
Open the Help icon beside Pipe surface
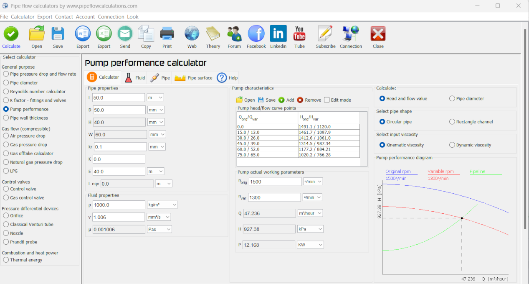click(221, 77)
